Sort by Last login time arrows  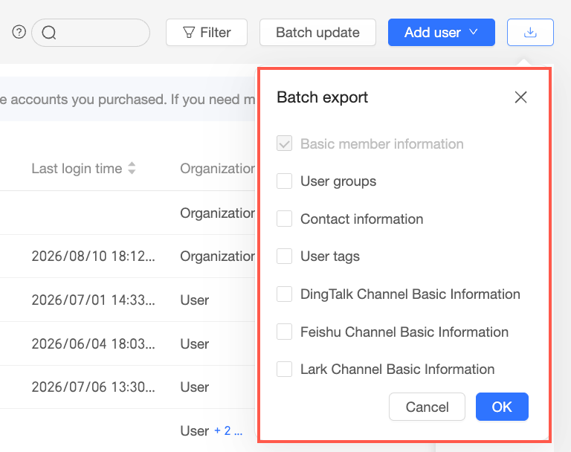(x=132, y=168)
